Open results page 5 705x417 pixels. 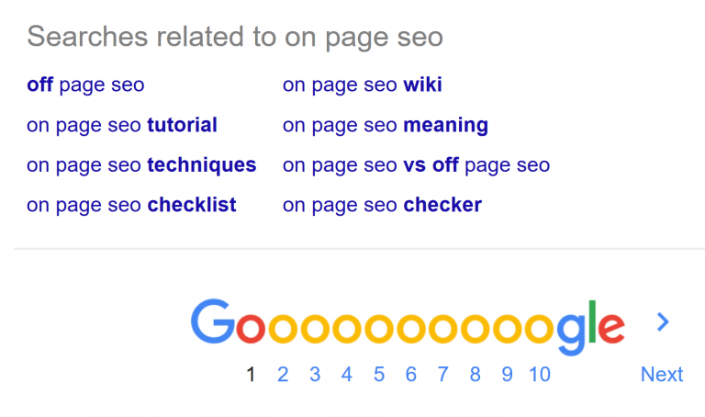tap(379, 374)
